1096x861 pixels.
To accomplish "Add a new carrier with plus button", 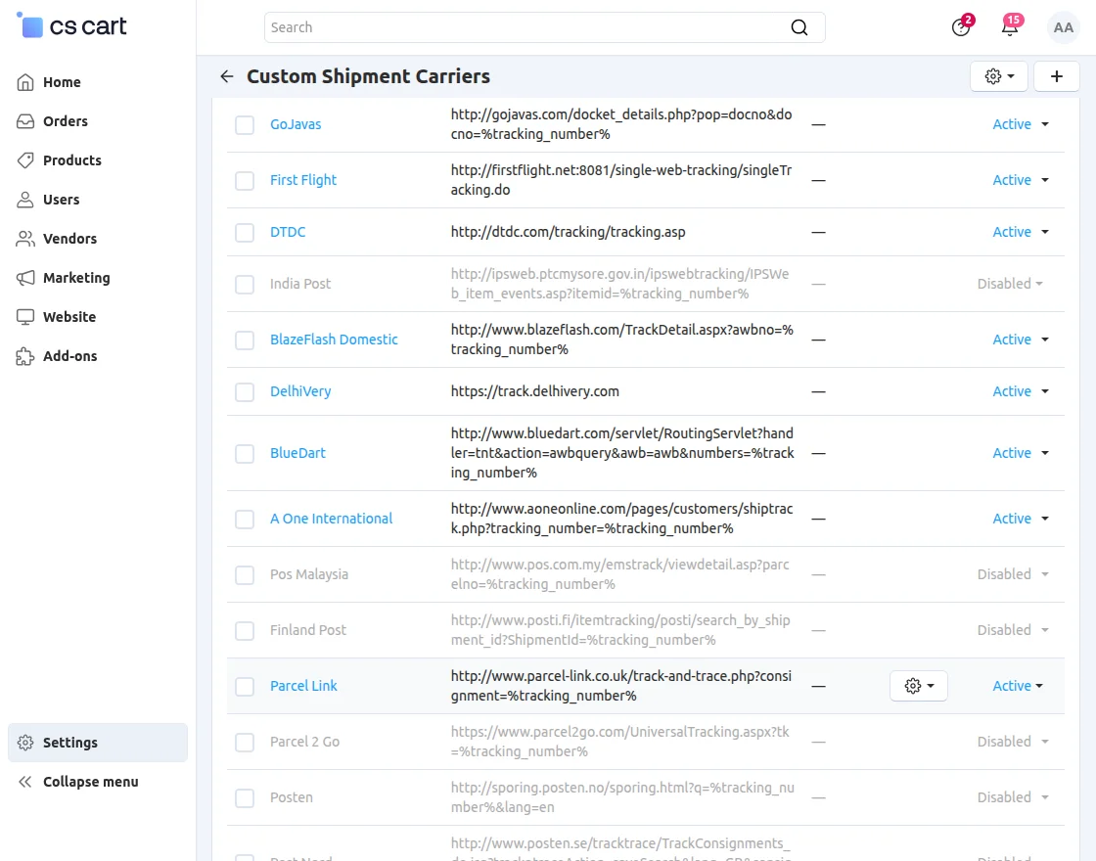I will [x=1056, y=76].
